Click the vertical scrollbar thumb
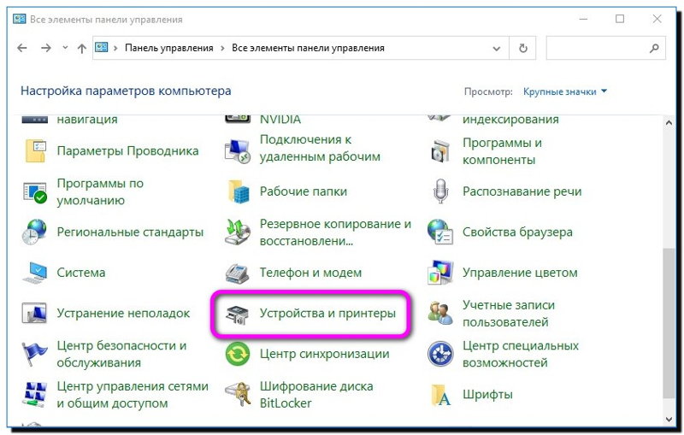The width and height of the screenshot is (684, 435). 669,322
